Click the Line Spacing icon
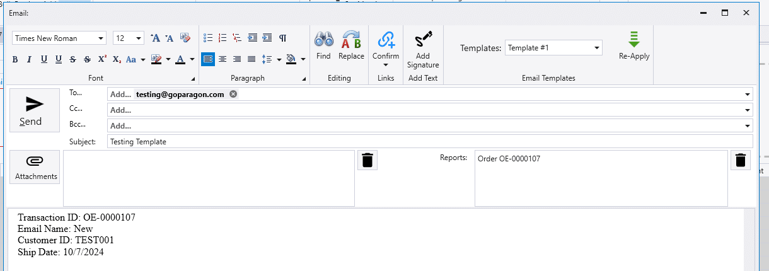The width and height of the screenshot is (769, 271). (x=266, y=59)
